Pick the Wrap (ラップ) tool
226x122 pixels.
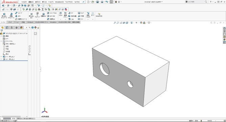coord(81,13)
